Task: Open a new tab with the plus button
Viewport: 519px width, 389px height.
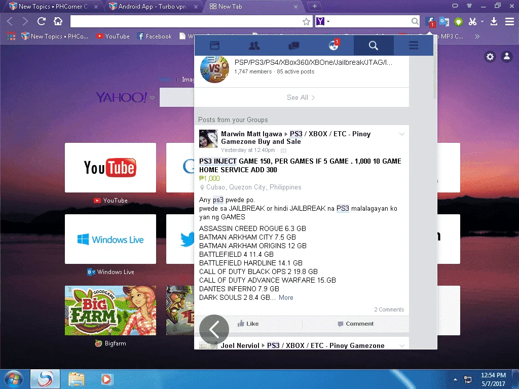Action: click(315, 6)
